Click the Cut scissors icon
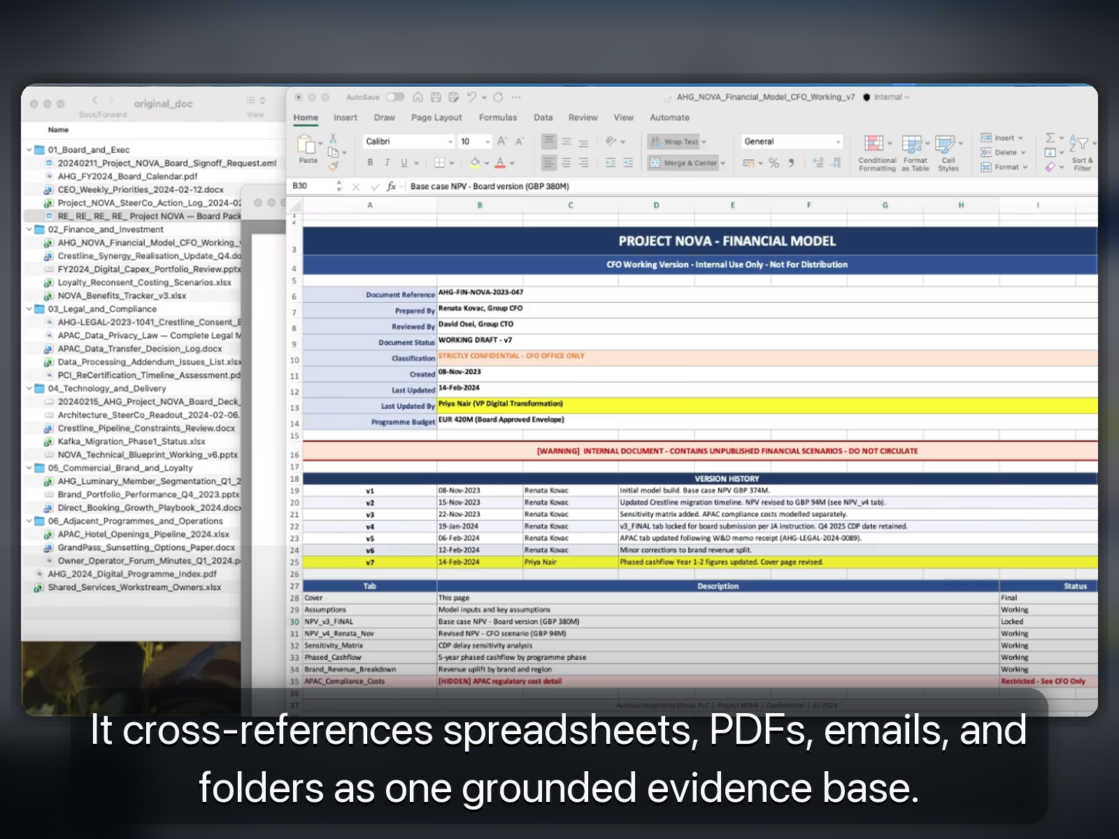1119x839 pixels. [334, 138]
